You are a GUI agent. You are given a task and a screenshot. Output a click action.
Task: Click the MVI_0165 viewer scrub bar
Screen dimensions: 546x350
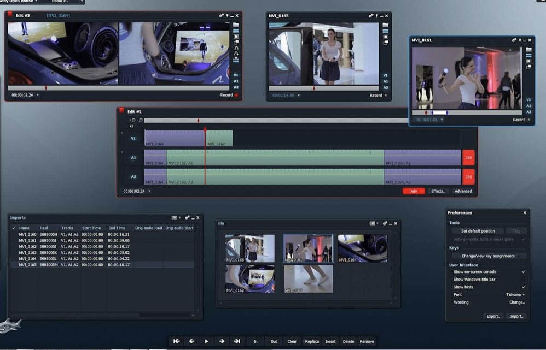click(x=323, y=88)
